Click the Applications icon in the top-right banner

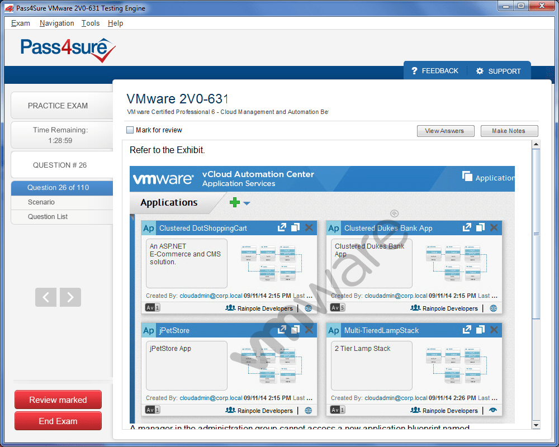[x=467, y=176]
